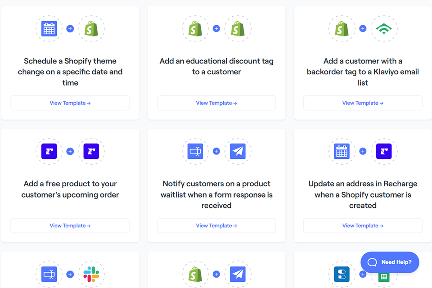Click plus connector in educational discount card
The image size is (432, 288).
point(216,28)
